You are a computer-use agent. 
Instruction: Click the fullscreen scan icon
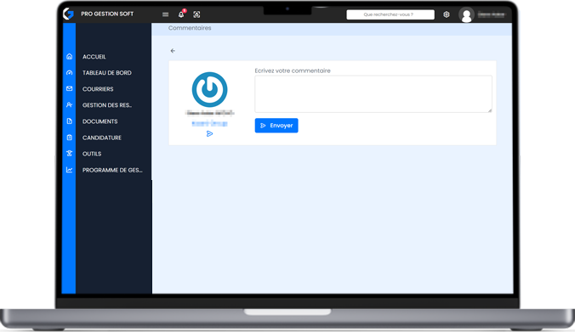tap(196, 14)
